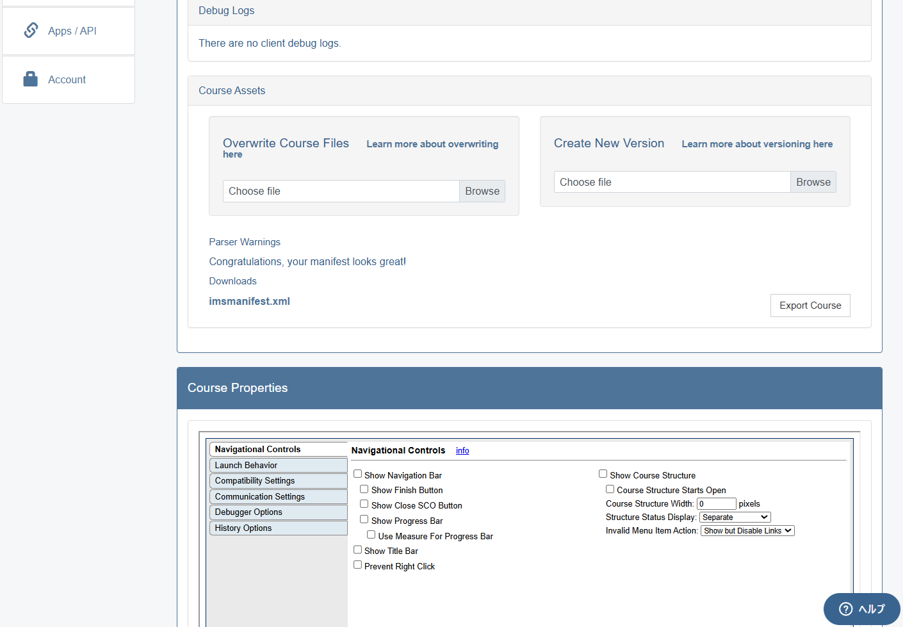Image resolution: width=903 pixels, height=627 pixels.
Task: Open Structure Status Display dropdown
Action: [735, 517]
